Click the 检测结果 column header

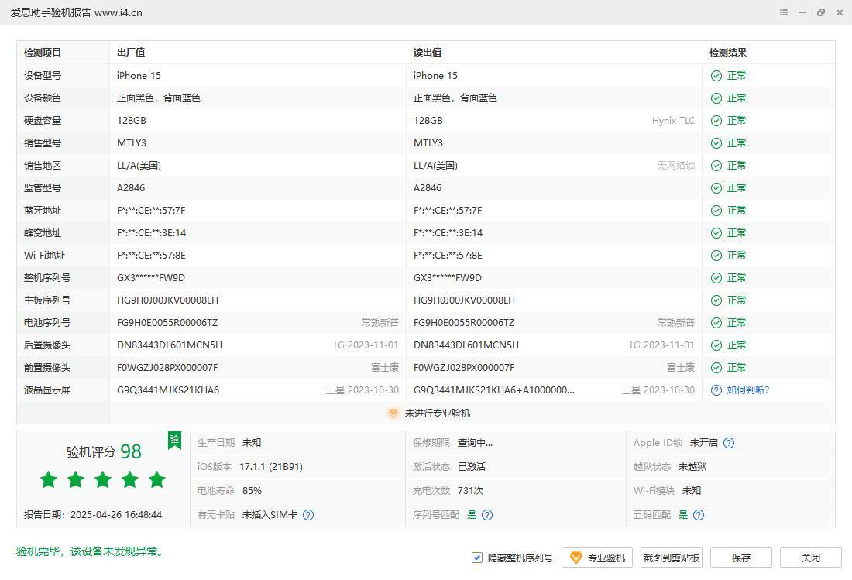(728, 53)
